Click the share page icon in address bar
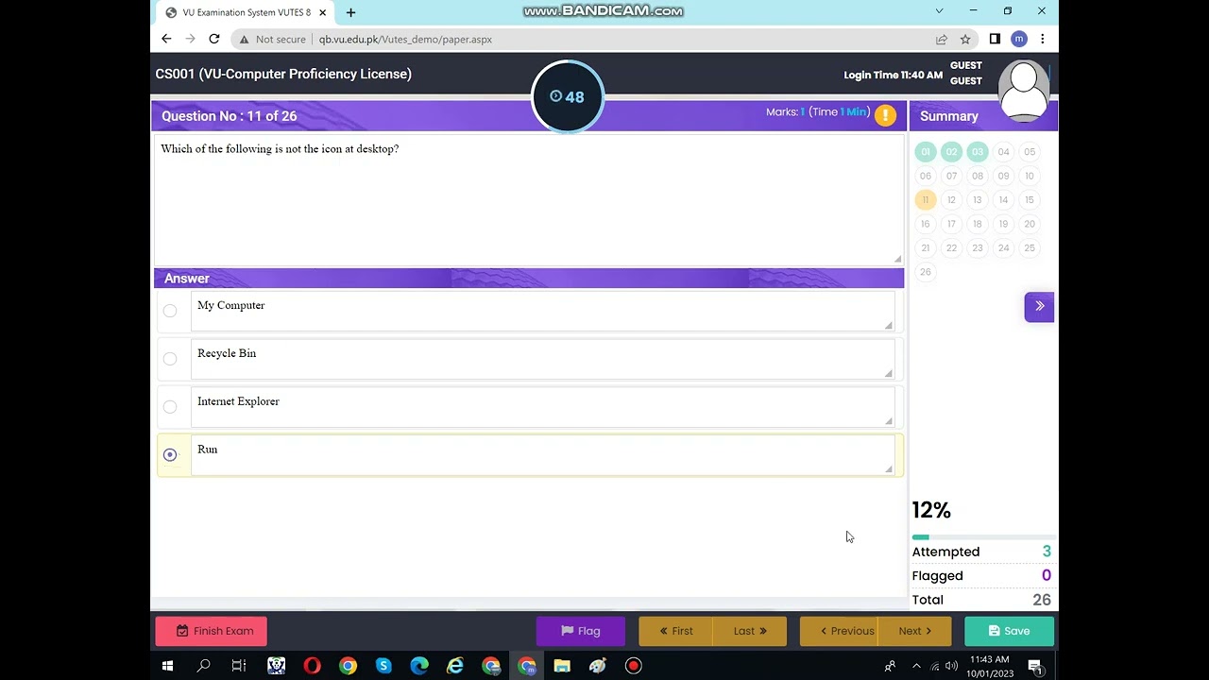 (942, 39)
